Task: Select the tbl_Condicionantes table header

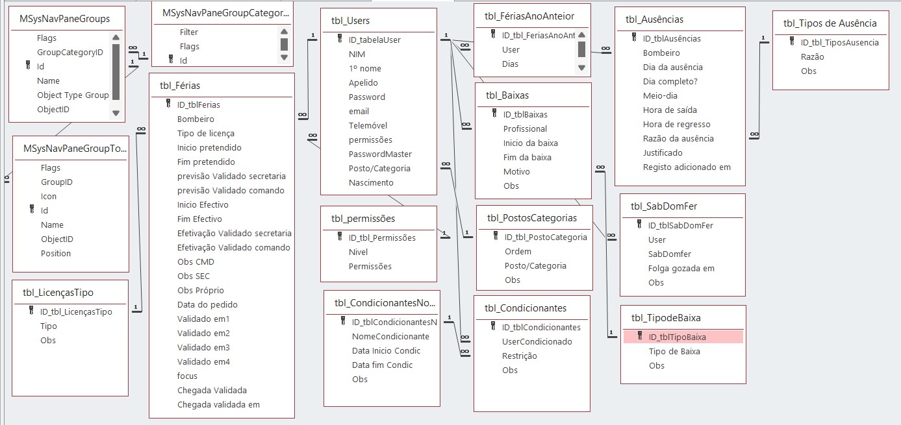Action: 526,308
